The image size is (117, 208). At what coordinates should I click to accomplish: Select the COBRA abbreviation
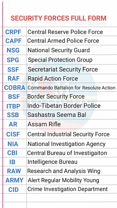(x=15, y=88)
